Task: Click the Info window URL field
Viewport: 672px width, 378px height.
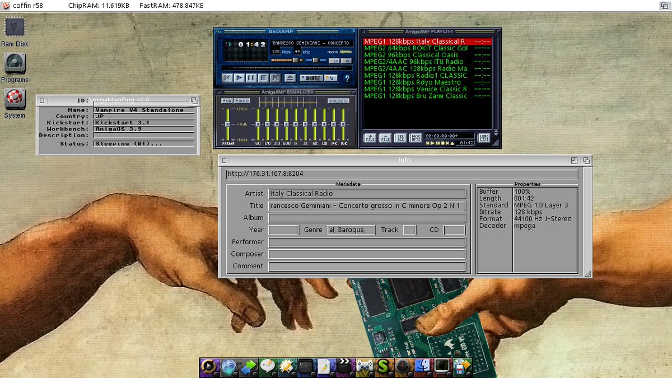Action: pyautogui.click(x=402, y=174)
